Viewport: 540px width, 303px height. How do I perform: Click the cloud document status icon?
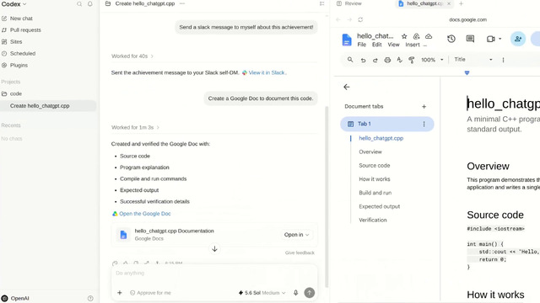(429, 36)
